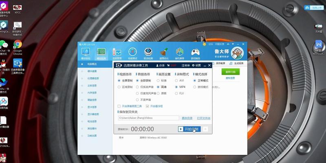Open 装机推荐 cube icon in 鲁大师
Screen dimensions: 326x163
[x=180, y=52]
